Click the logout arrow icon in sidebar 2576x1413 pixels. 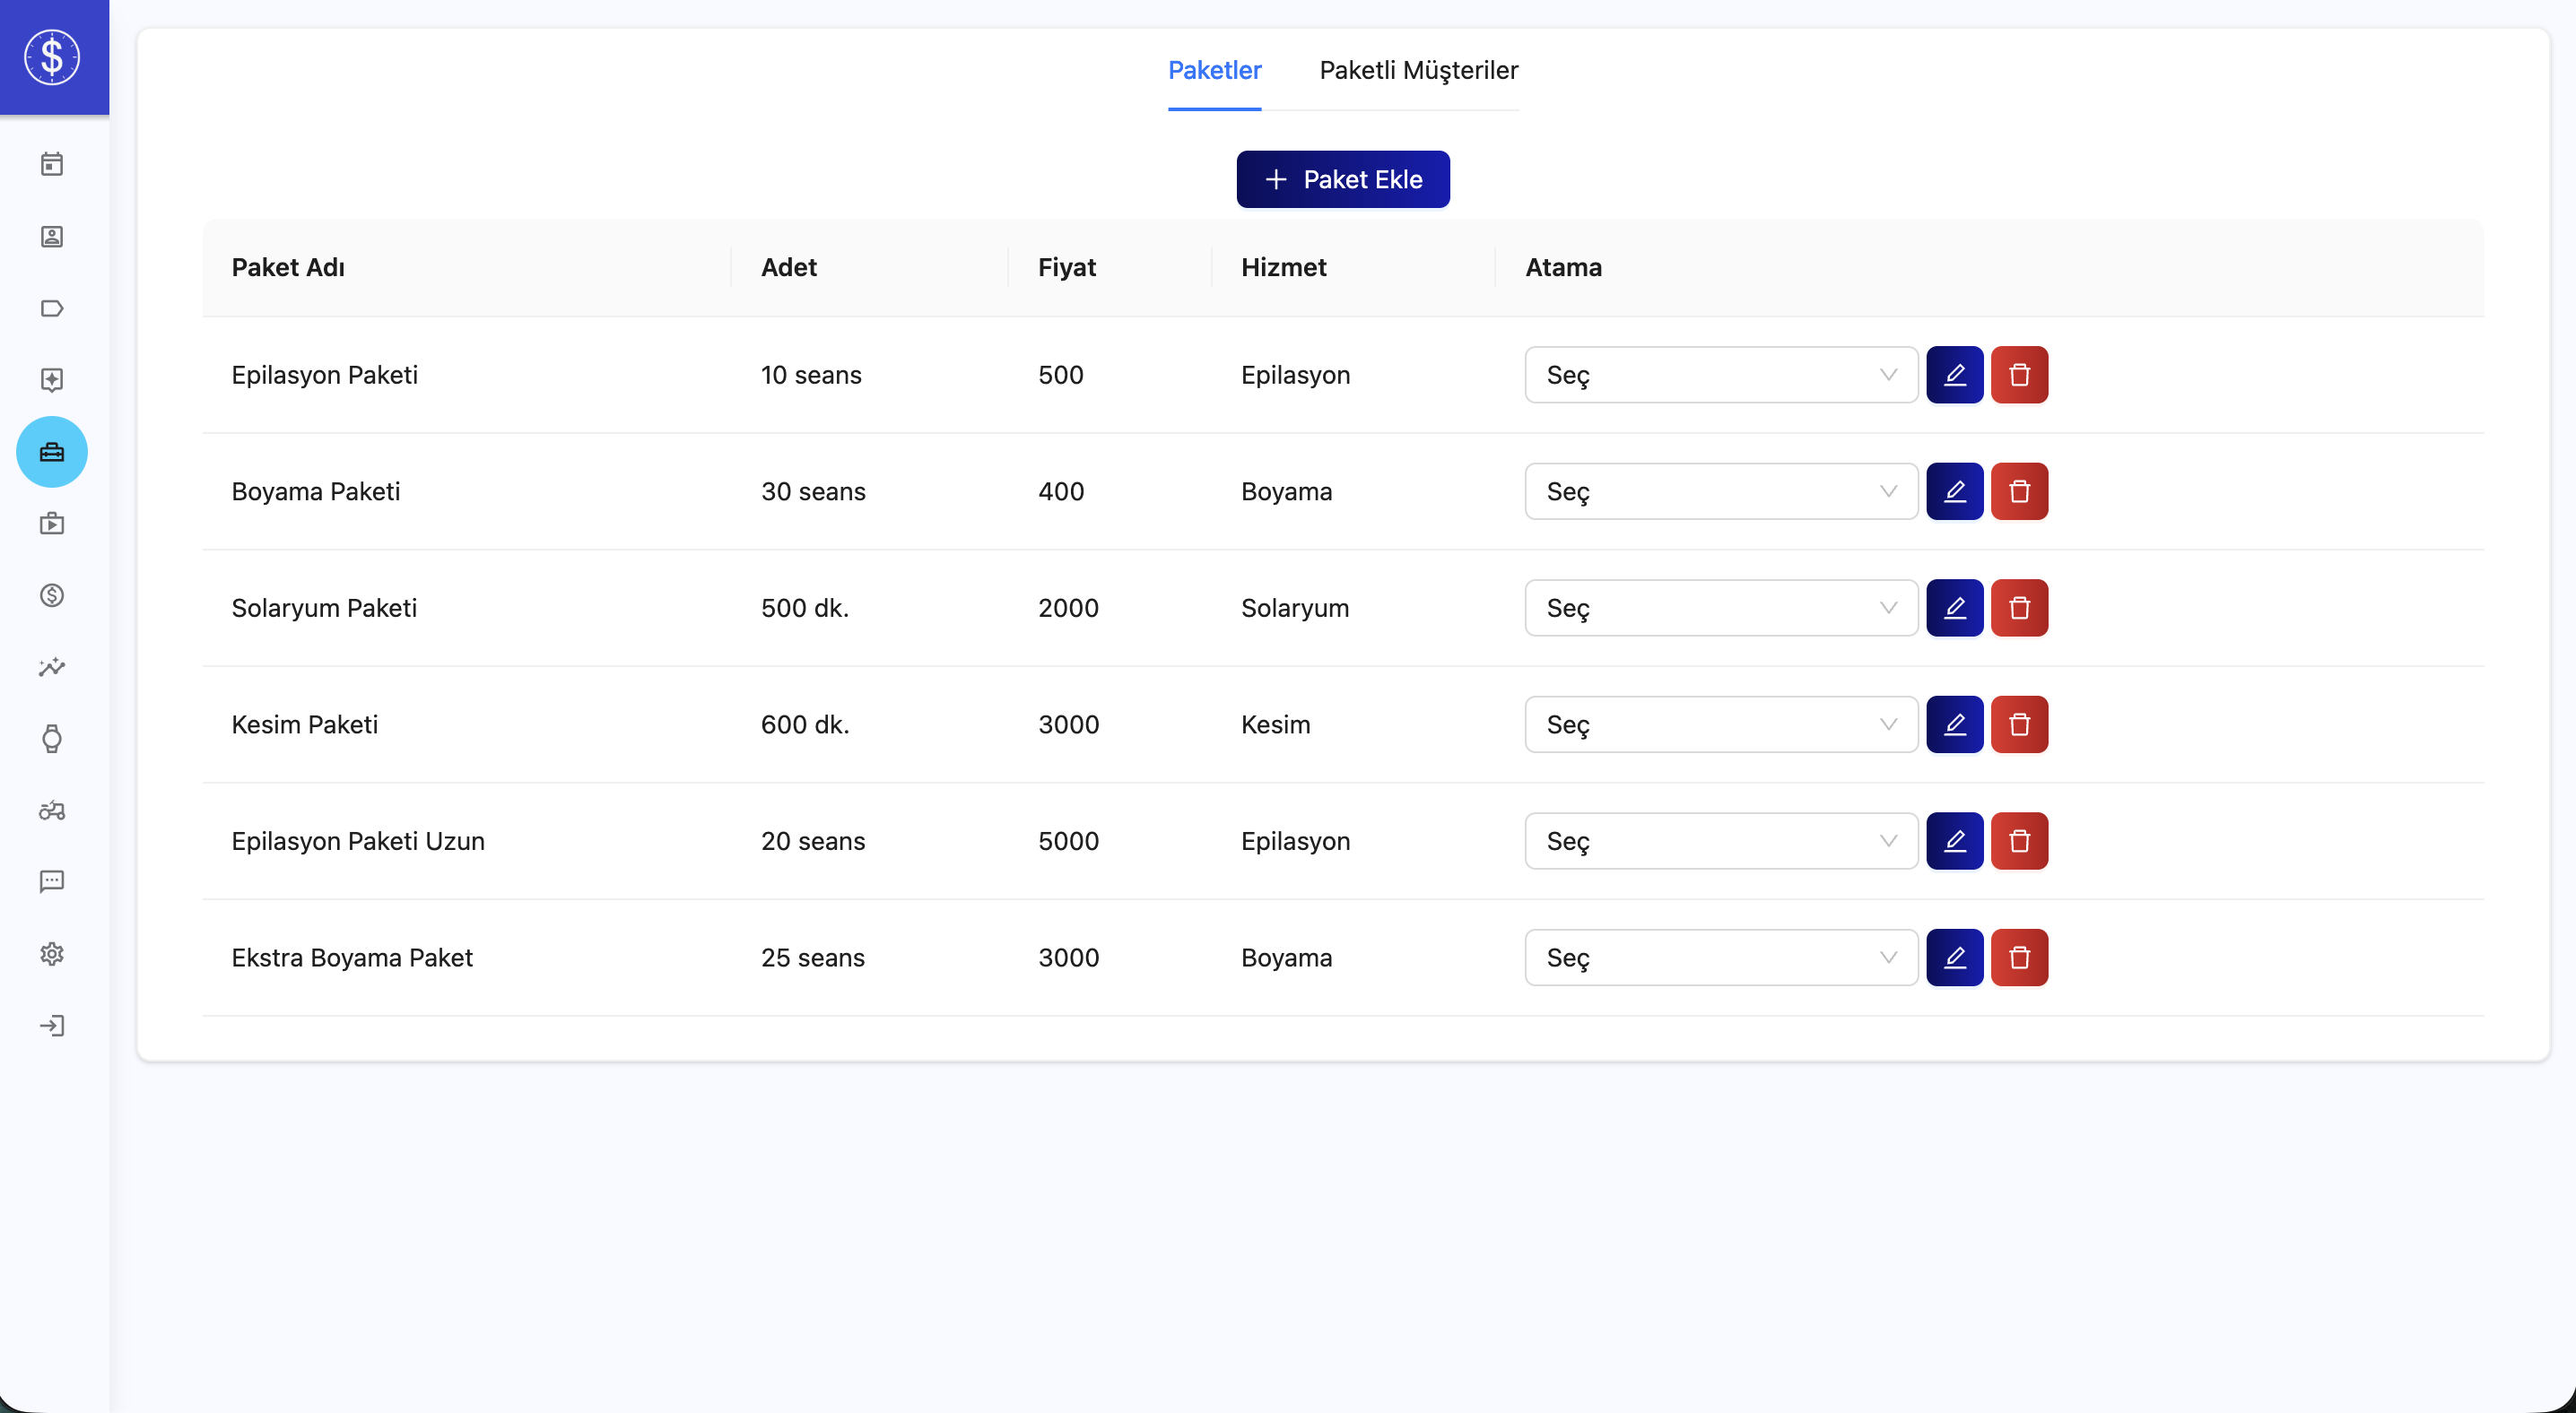point(52,1026)
